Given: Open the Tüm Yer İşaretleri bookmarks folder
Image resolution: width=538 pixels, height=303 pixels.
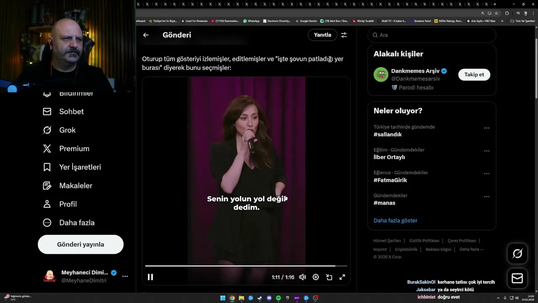Looking at the screenshot, I should pyautogui.click(x=522, y=21).
